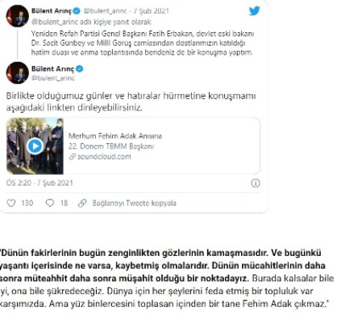Click Bülent Arınç name in parent tweet
The image size is (337, 322).
pyautogui.click(x=52, y=11)
